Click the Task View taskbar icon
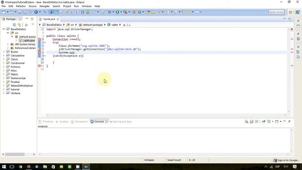The image size is (302, 170). coord(12,167)
